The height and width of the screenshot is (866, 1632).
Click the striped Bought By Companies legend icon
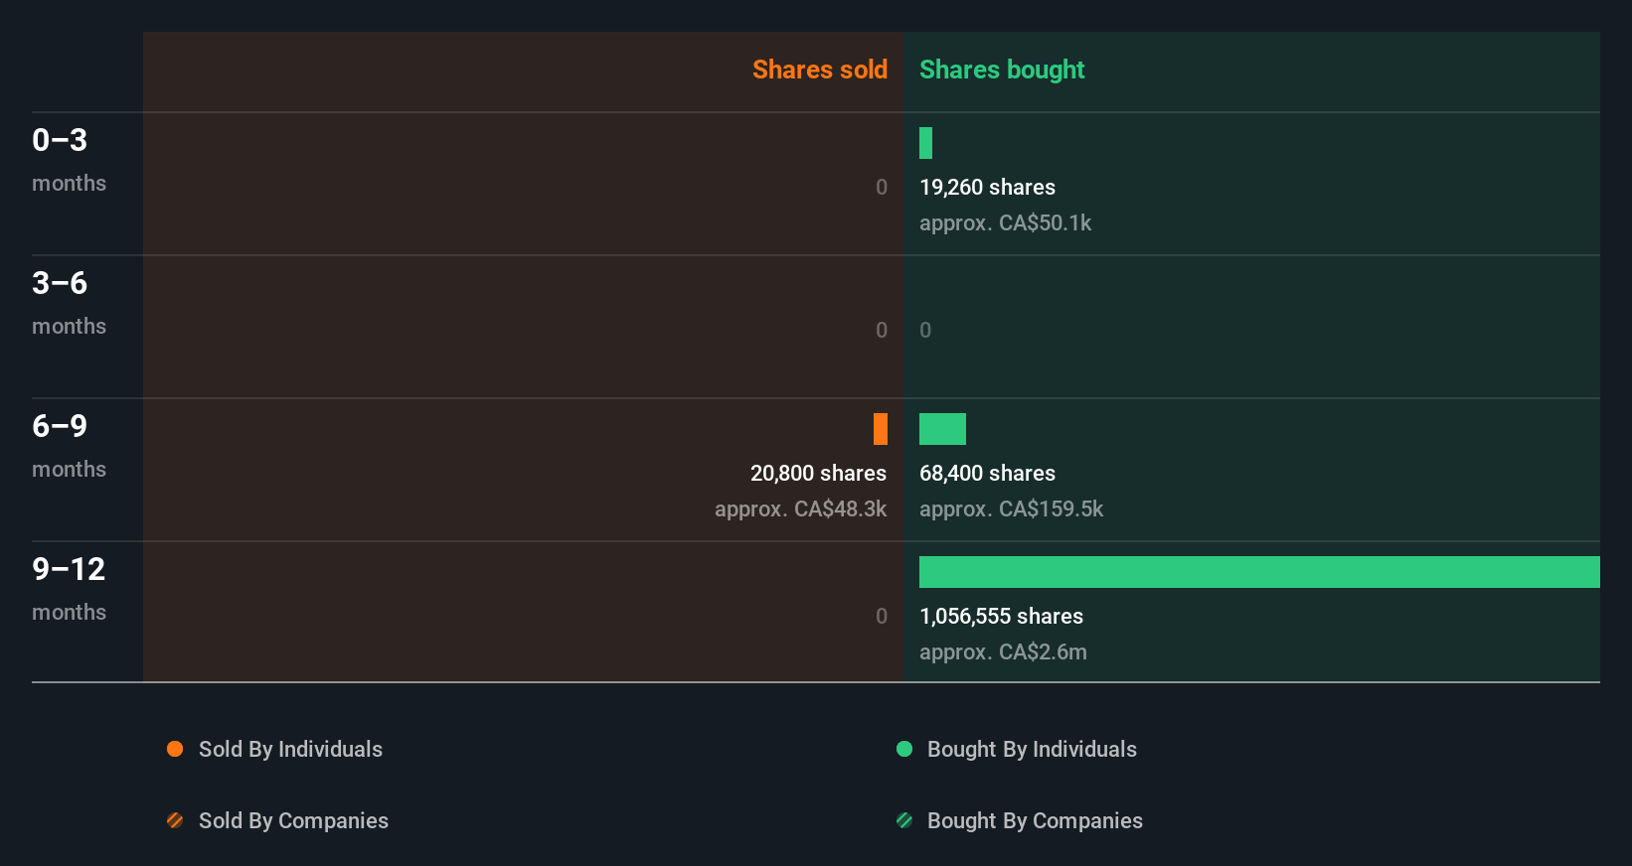pos(904,820)
